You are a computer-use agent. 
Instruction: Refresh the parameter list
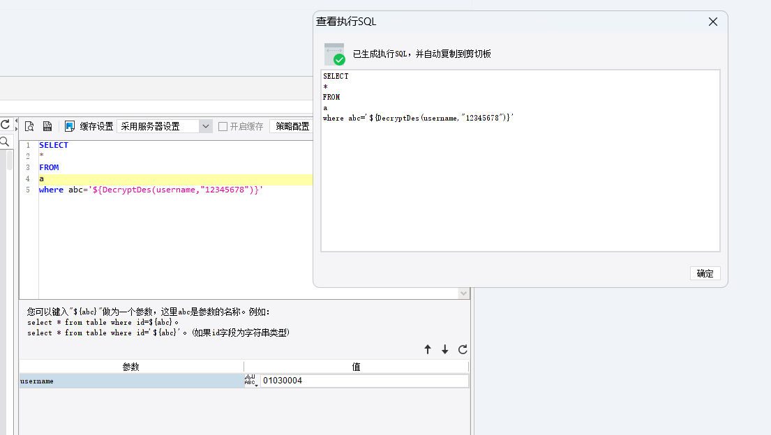pos(463,349)
